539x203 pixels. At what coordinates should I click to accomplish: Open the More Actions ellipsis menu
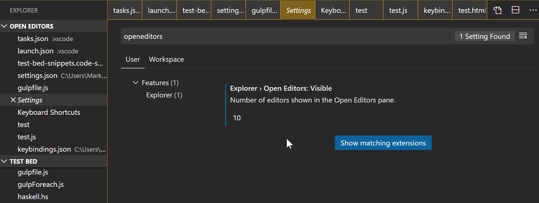click(533, 10)
